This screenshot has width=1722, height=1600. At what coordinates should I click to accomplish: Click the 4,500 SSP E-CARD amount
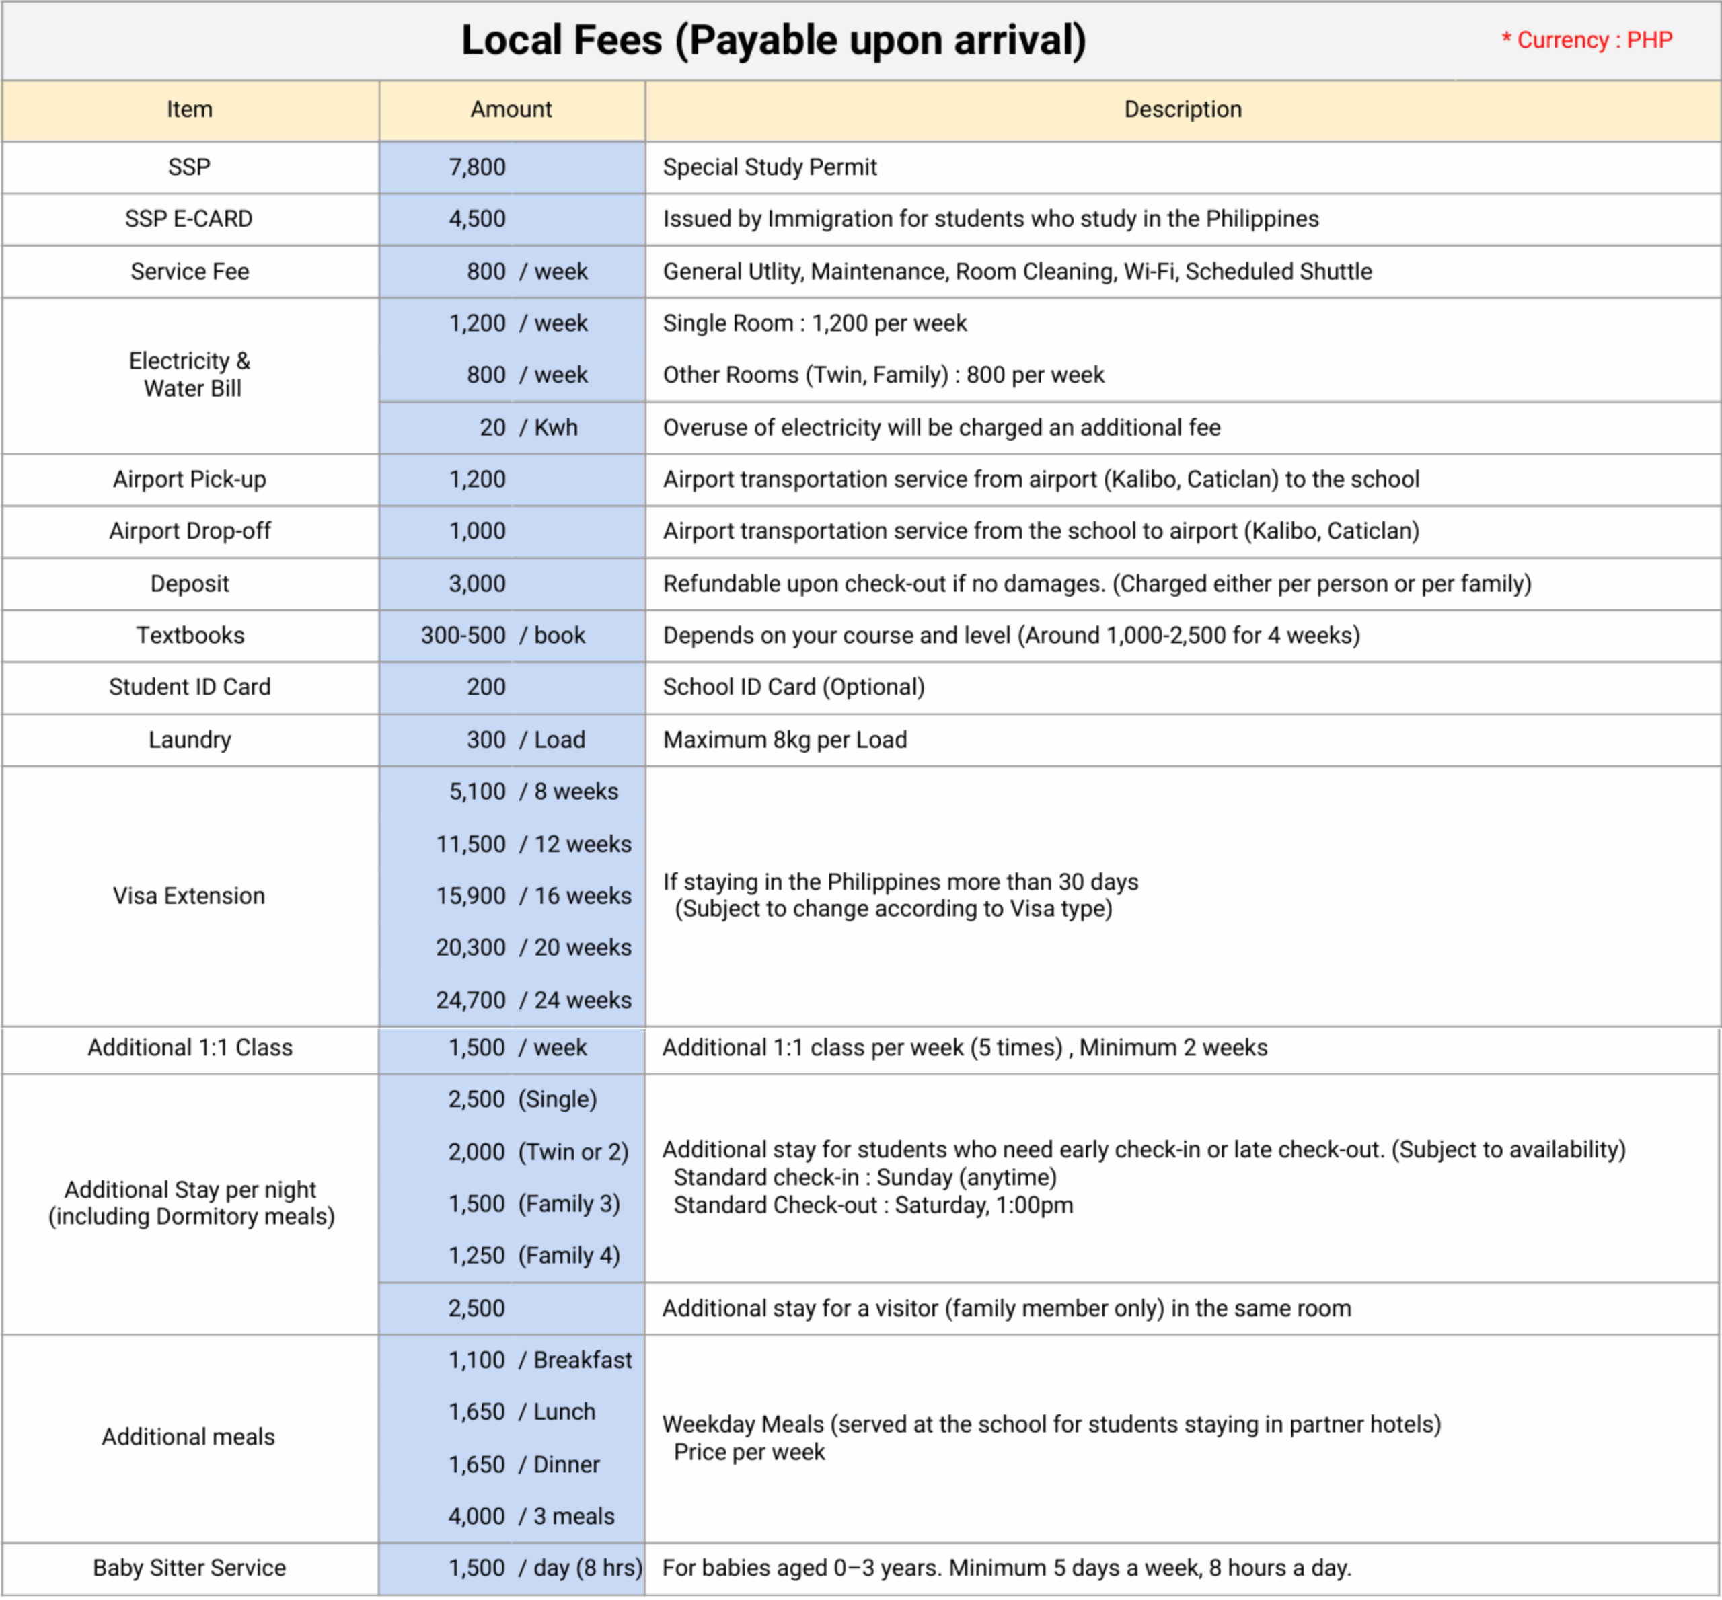[x=477, y=219]
